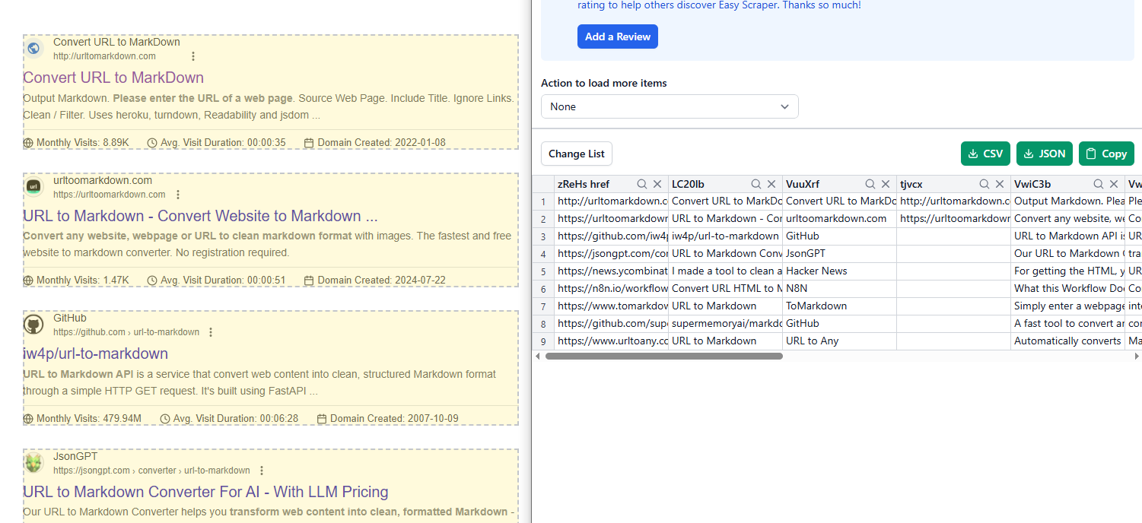Copy the scraped table to clipboard

[1106, 154]
